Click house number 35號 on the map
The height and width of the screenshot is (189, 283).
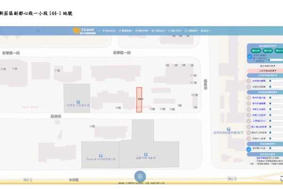coord(92,126)
